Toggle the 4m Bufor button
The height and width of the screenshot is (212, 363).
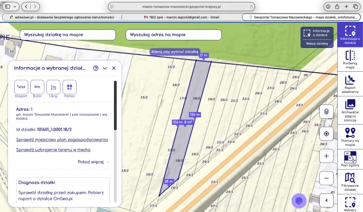point(37,87)
